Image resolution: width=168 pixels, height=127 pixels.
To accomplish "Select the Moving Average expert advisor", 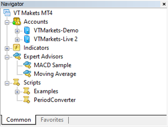I will [55, 74].
